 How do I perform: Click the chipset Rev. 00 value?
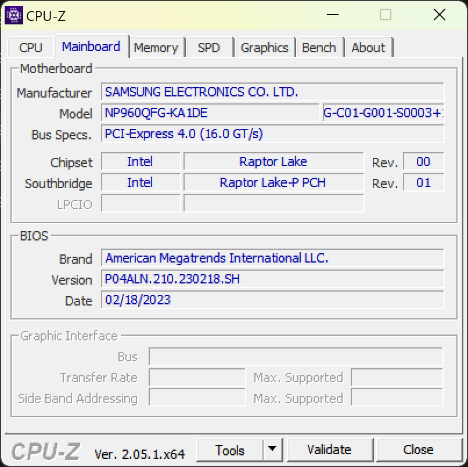click(x=423, y=161)
